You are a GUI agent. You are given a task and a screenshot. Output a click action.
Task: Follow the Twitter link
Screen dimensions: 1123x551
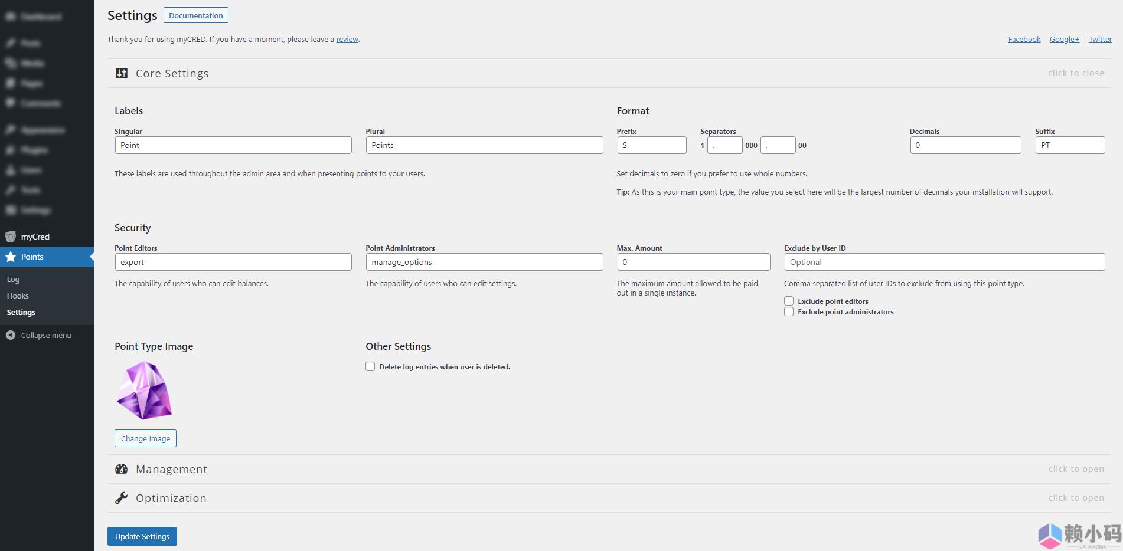[x=1100, y=40]
